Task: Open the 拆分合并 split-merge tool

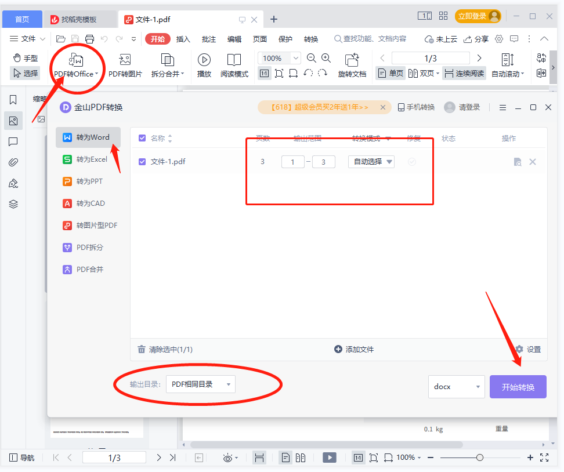Action: [x=168, y=66]
